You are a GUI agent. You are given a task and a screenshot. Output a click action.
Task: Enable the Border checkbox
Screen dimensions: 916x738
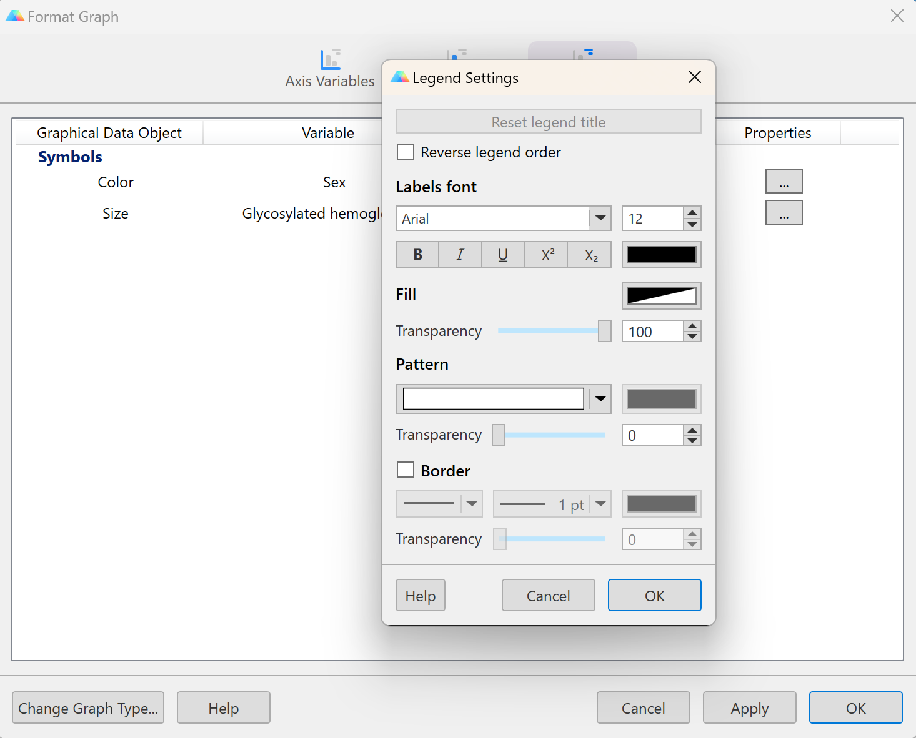click(406, 470)
